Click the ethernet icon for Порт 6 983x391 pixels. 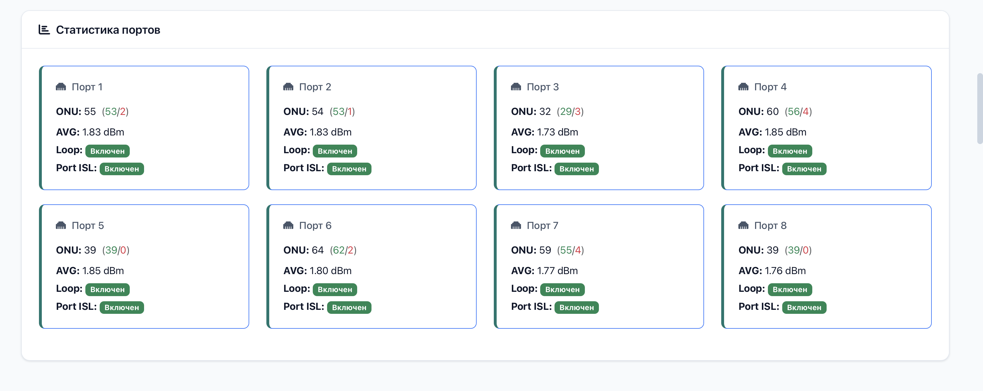[288, 226]
